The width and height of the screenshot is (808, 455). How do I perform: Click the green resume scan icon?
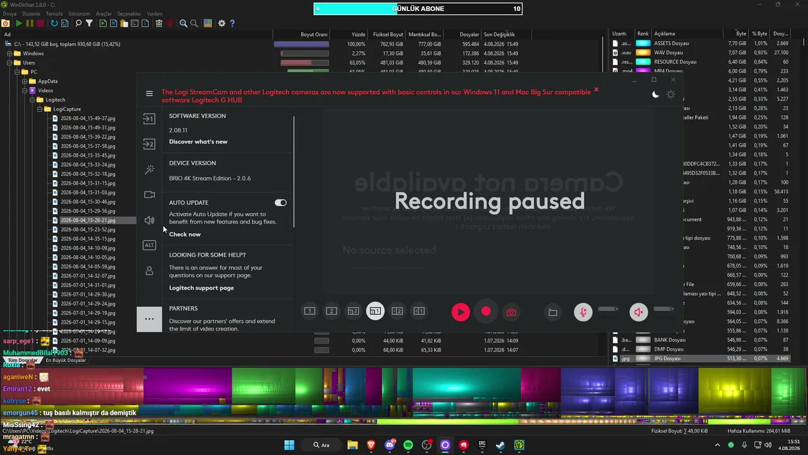click(x=19, y=23)
